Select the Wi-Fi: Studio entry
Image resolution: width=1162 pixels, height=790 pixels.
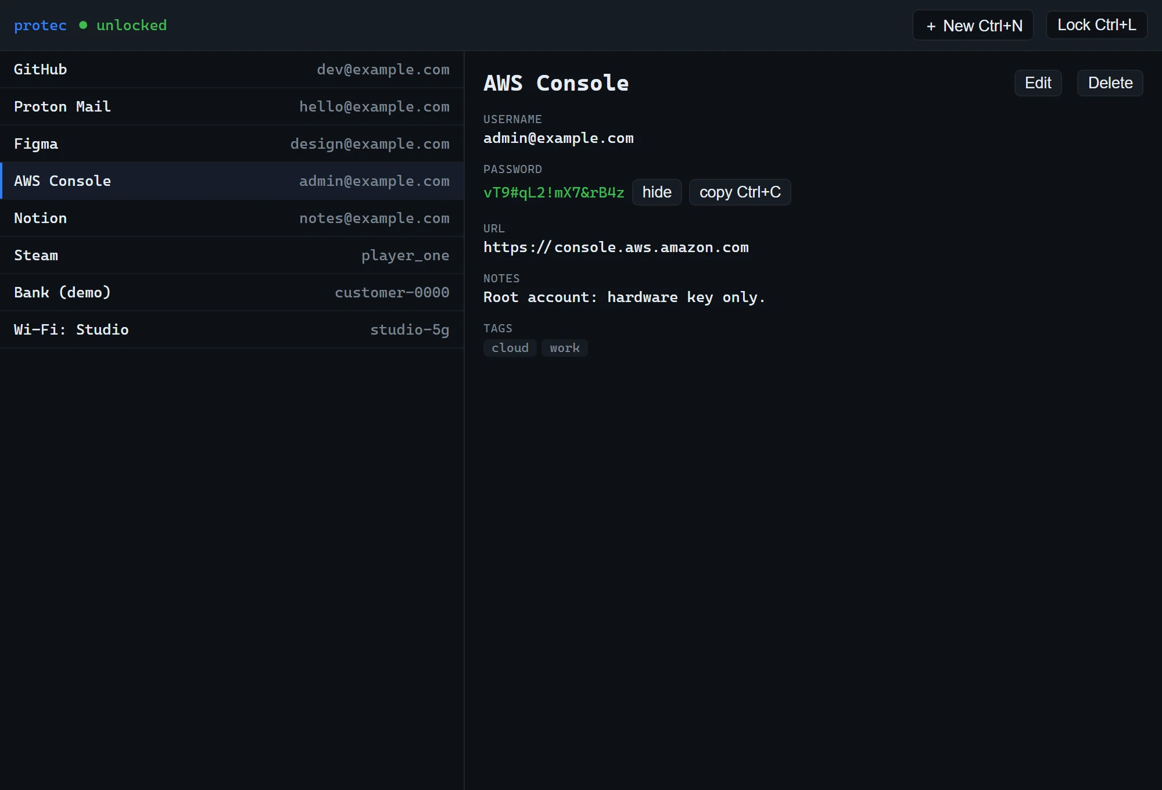point(232,330)
